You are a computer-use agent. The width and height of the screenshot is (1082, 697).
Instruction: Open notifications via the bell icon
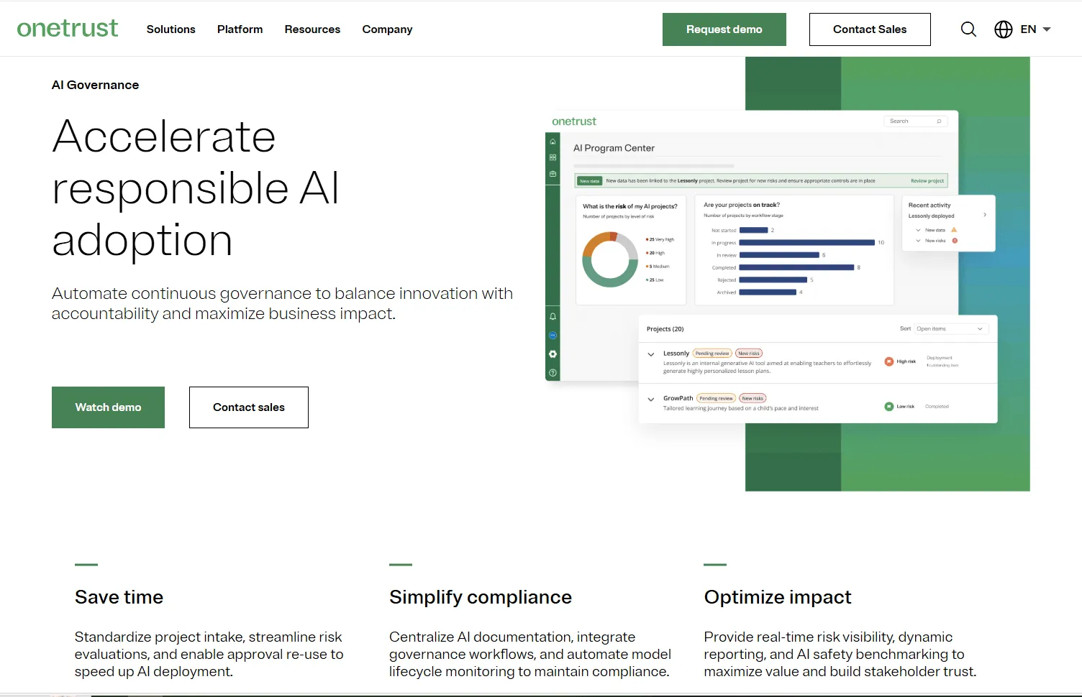tap(553, 316)
